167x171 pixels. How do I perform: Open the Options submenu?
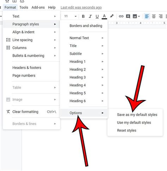(x=84, y=113)
